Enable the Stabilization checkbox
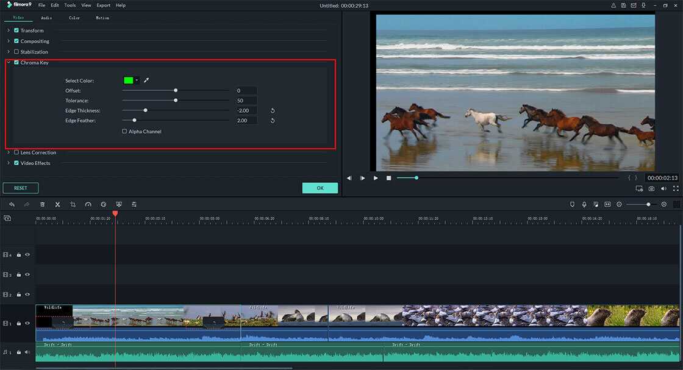Image resolution: width=683 pixels, height=370 pixels. pyautogui.click(x=16, y=52)
